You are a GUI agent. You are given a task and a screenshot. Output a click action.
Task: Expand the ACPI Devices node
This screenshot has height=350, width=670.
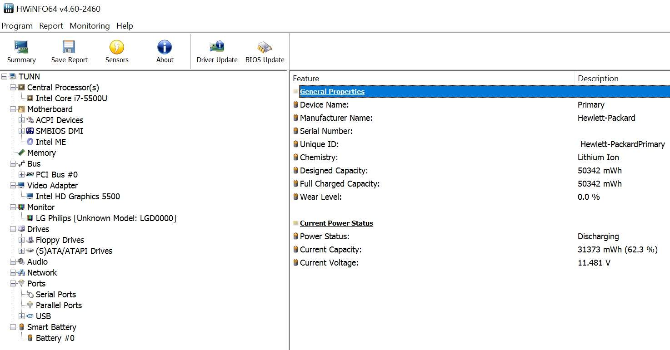pos(21,120)
